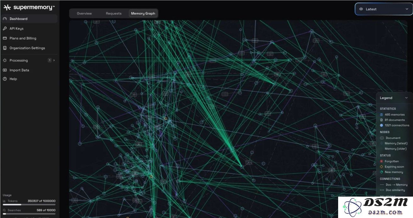Open the Requests tab
Image resolution: width=413 pixels, height=218 pixels.
(114, 13)
